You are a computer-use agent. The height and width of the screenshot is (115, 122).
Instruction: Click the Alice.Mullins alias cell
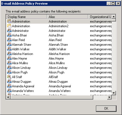[57, 63]
